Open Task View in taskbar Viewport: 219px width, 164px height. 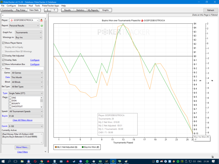[15, 162]
